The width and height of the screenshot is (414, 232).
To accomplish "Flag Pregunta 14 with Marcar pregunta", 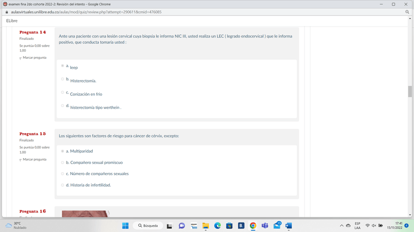I will (x=33, y=57).
